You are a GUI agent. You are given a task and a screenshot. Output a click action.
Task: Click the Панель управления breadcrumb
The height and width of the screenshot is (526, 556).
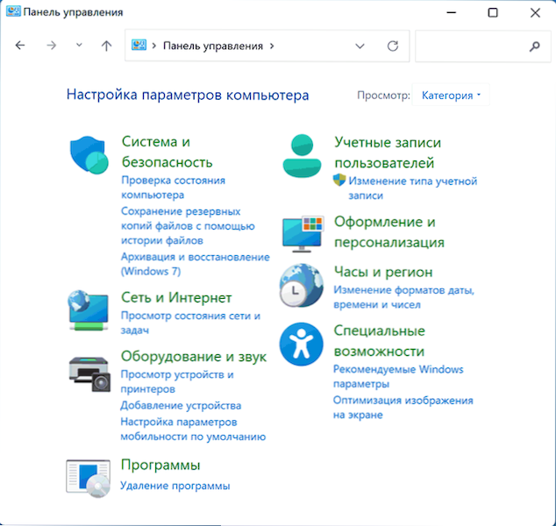213,46
